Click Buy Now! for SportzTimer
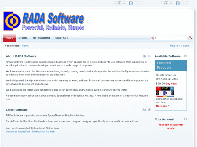 [171, 84]
